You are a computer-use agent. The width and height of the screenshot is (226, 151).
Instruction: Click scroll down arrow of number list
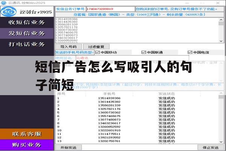click(x=221, y=41)
